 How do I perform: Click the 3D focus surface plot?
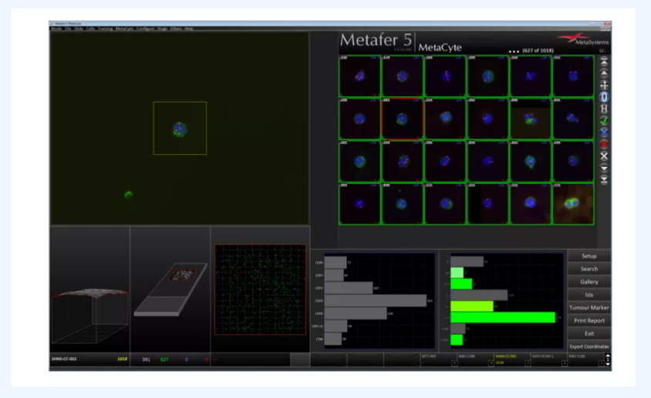point(90,315)
